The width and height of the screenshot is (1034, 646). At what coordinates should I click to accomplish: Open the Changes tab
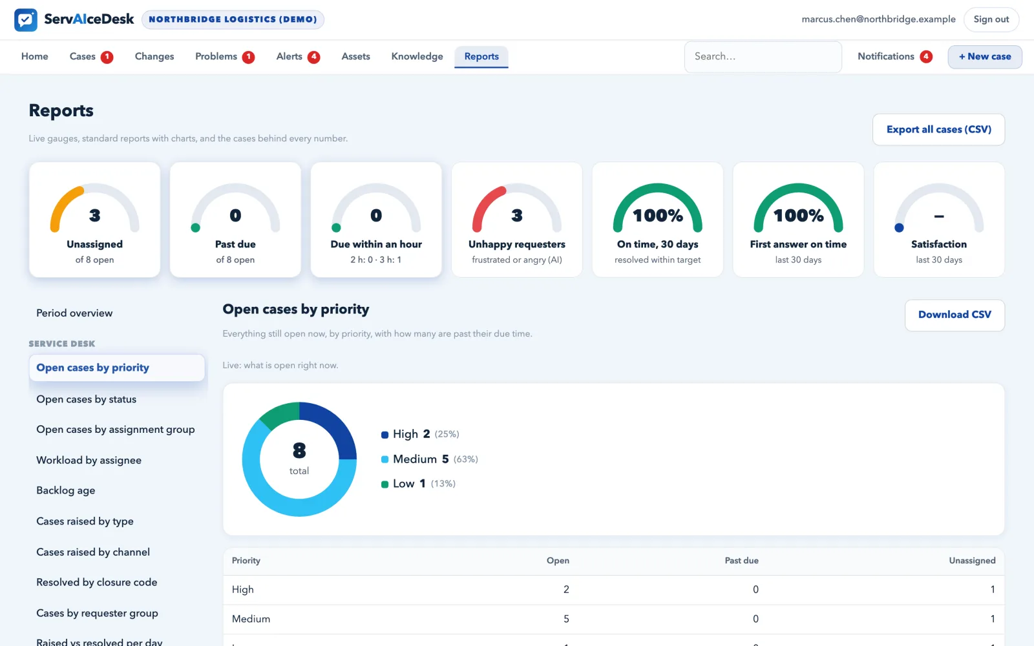(154, 57)
